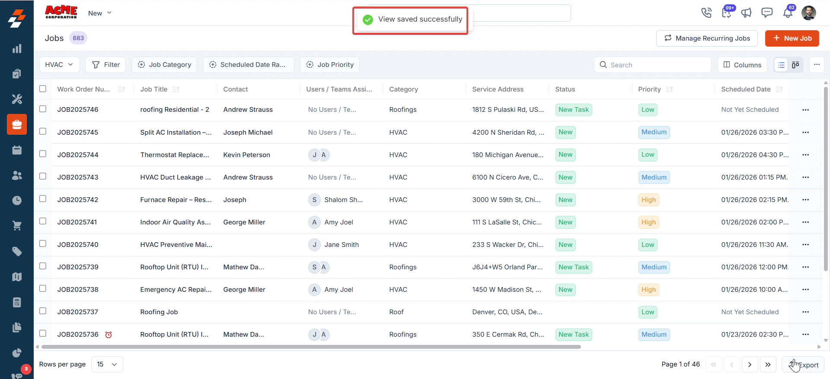Open the dashboard bar chart sidebar icon
Viewport: 830px width, 379px height.
pos(17,49)
